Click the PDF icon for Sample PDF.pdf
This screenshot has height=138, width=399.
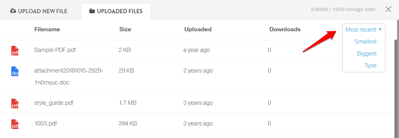pyautogui.click(x=15, y=51)
